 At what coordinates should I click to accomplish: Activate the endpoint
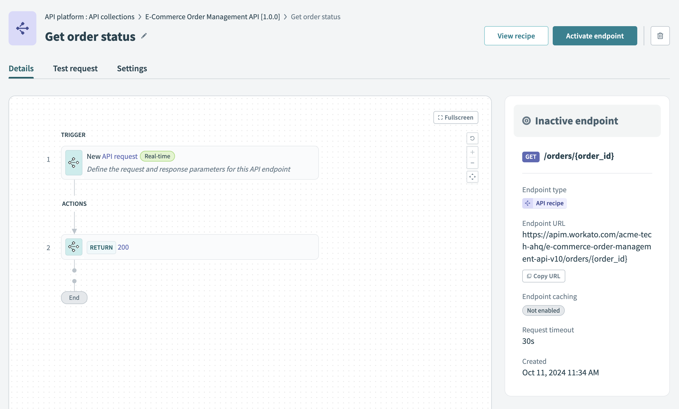coord(595,36)
